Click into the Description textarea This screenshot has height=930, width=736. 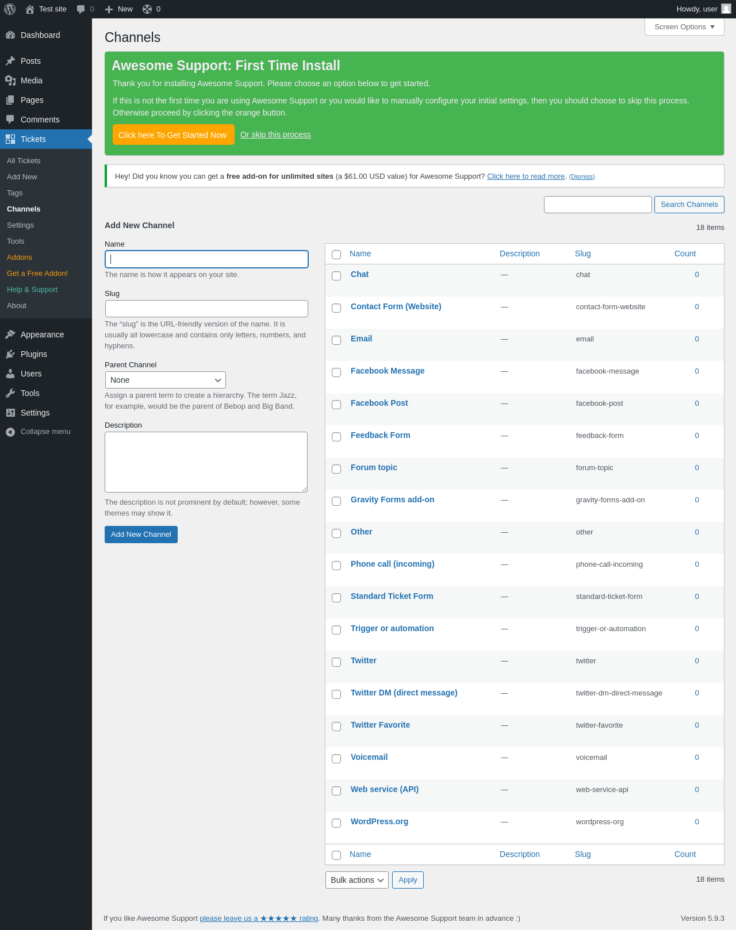tap(206, 462)
